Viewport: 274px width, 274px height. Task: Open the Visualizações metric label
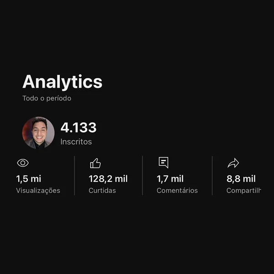[x=38, y=190]
